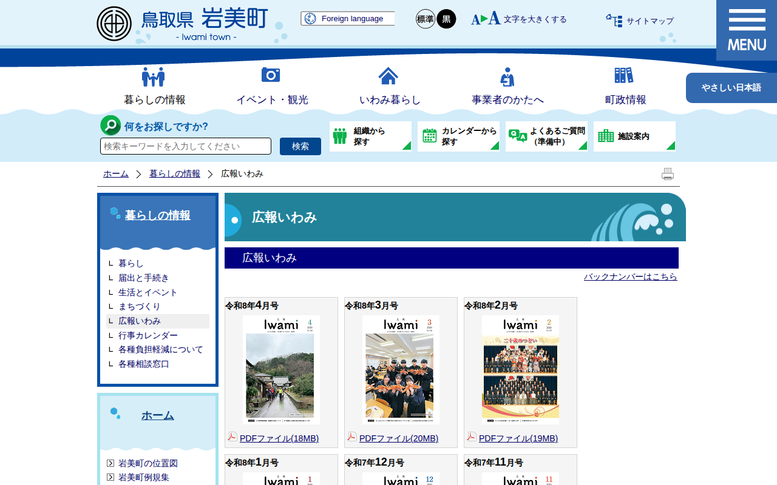Click arrow icon beside 岩美町の位置図
This screenshot has height=485, width=777.
(110, 463)
